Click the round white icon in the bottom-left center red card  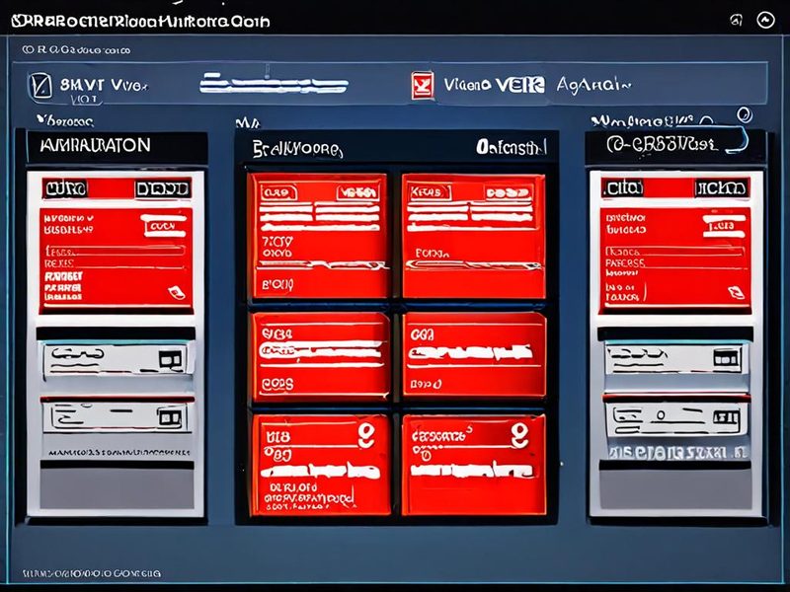(x=366, y=435)
